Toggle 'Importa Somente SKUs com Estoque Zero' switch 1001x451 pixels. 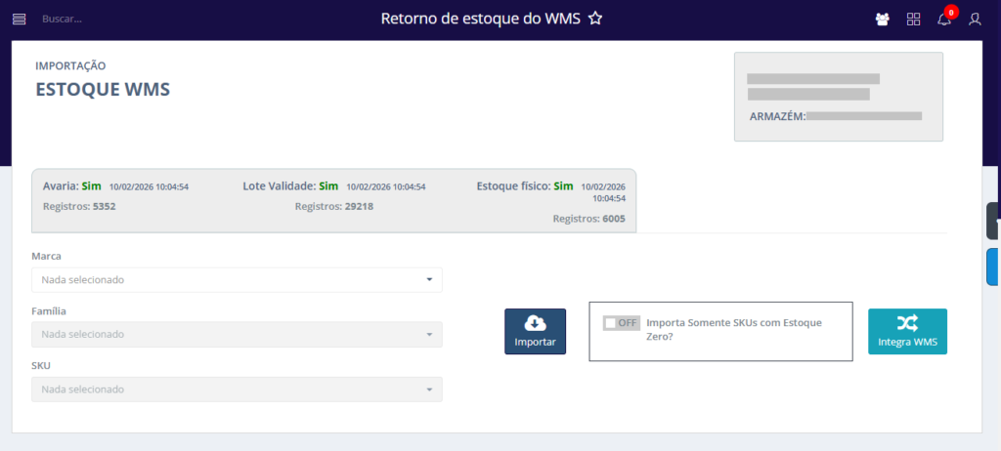tap(621, 323)
